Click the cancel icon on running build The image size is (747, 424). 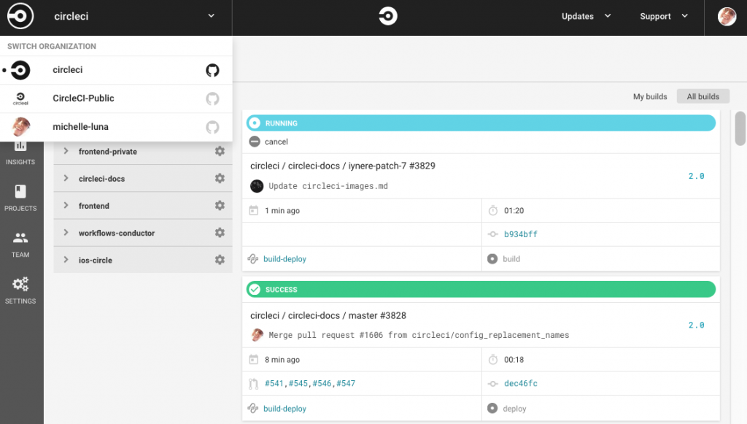255,142
